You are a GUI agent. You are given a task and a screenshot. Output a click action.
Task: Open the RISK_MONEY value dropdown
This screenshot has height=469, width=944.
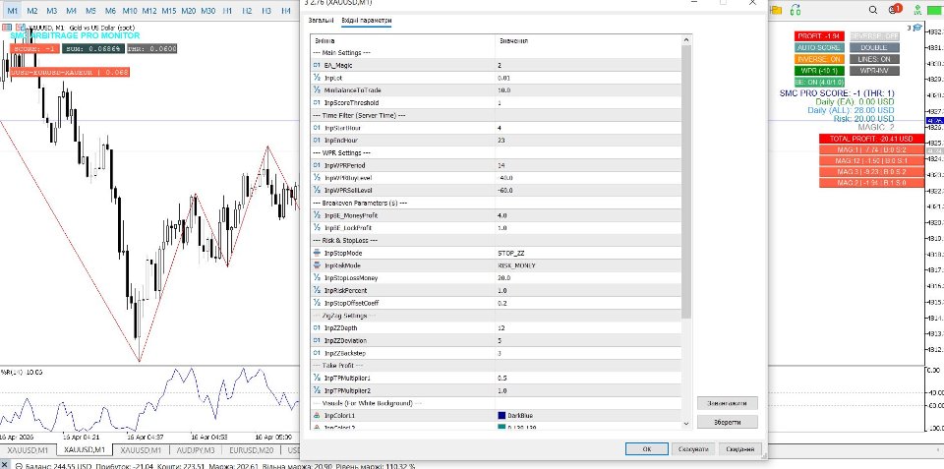588,265
